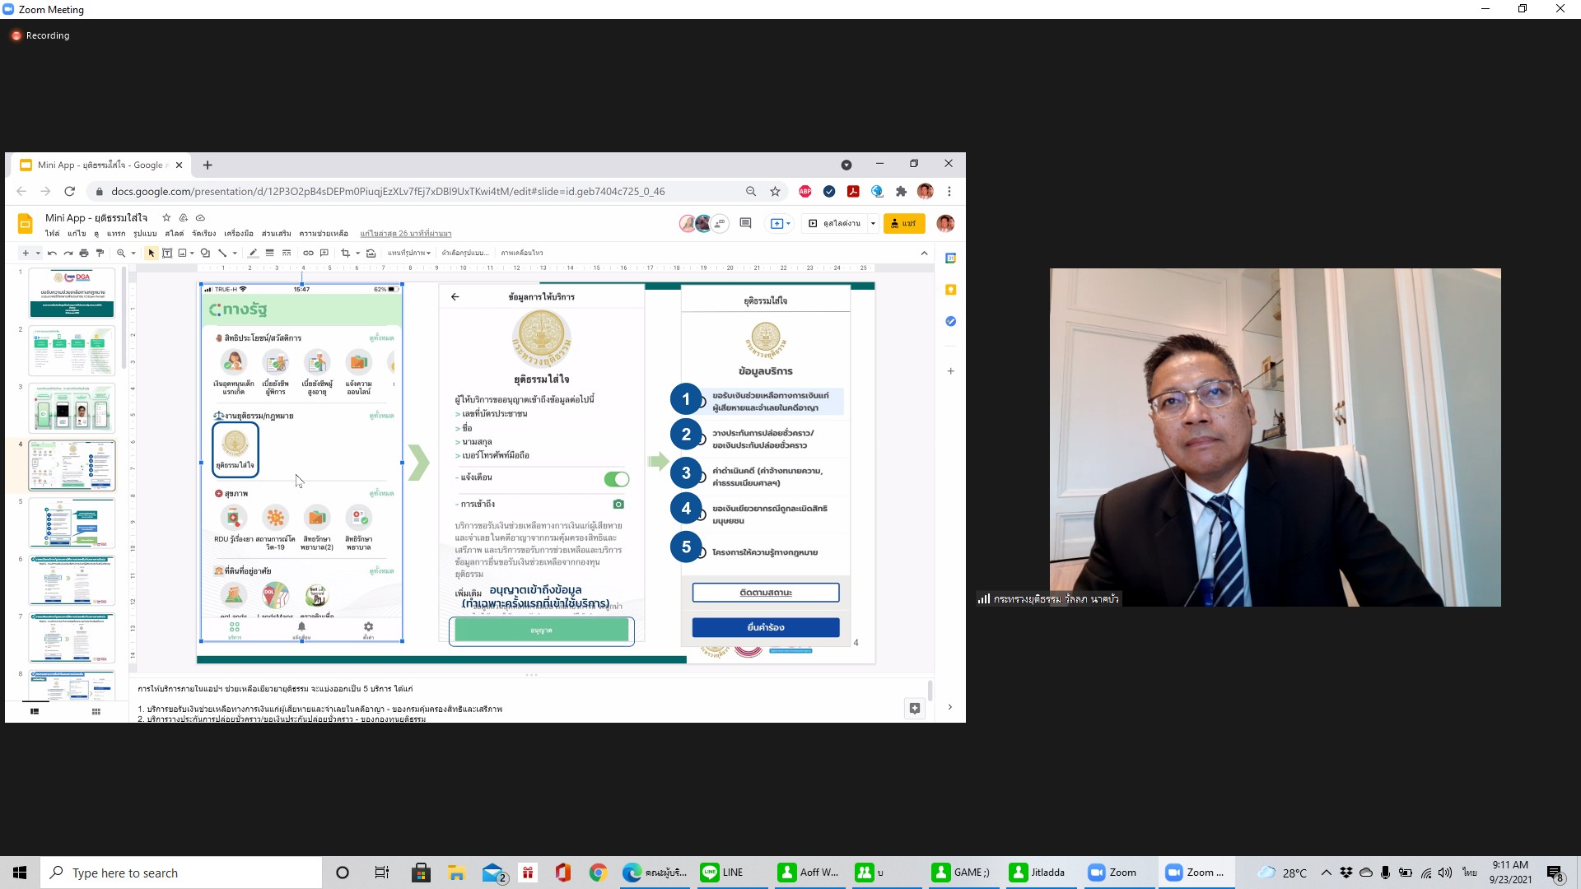Viewport: 1581px width, 889px height.
Task: Click the border color pencil icon
Action: coord(254,253)
